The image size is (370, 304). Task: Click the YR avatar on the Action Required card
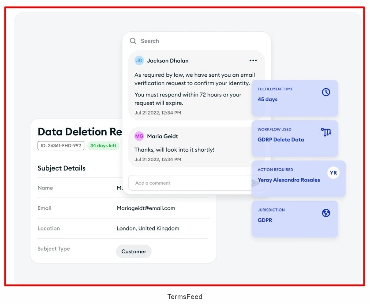333,173
